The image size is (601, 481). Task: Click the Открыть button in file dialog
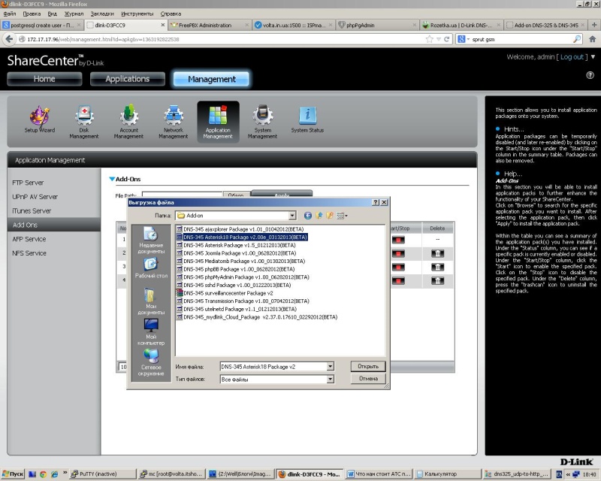click(368, 366)
